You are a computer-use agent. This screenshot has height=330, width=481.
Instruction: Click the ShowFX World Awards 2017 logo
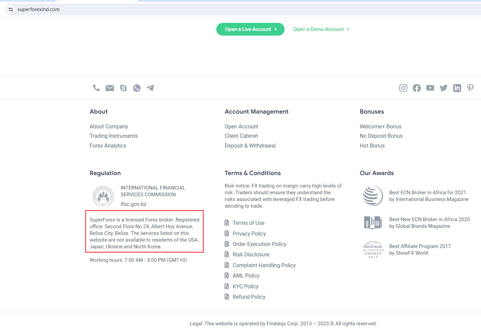(x=373, y=250)
